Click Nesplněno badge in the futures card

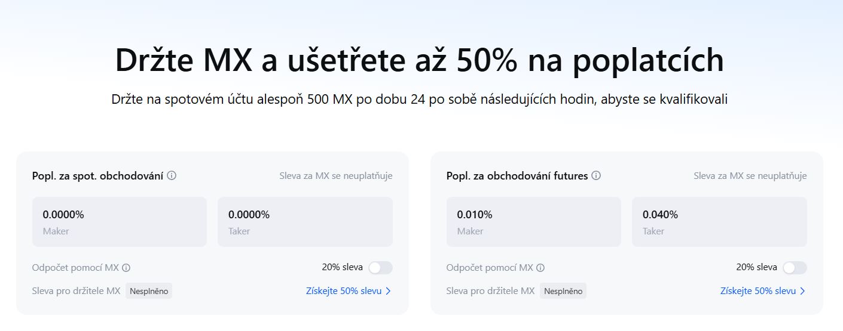(563, 291)
